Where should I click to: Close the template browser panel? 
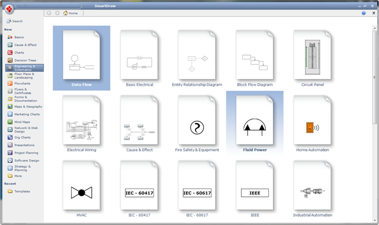click(374, 13)
